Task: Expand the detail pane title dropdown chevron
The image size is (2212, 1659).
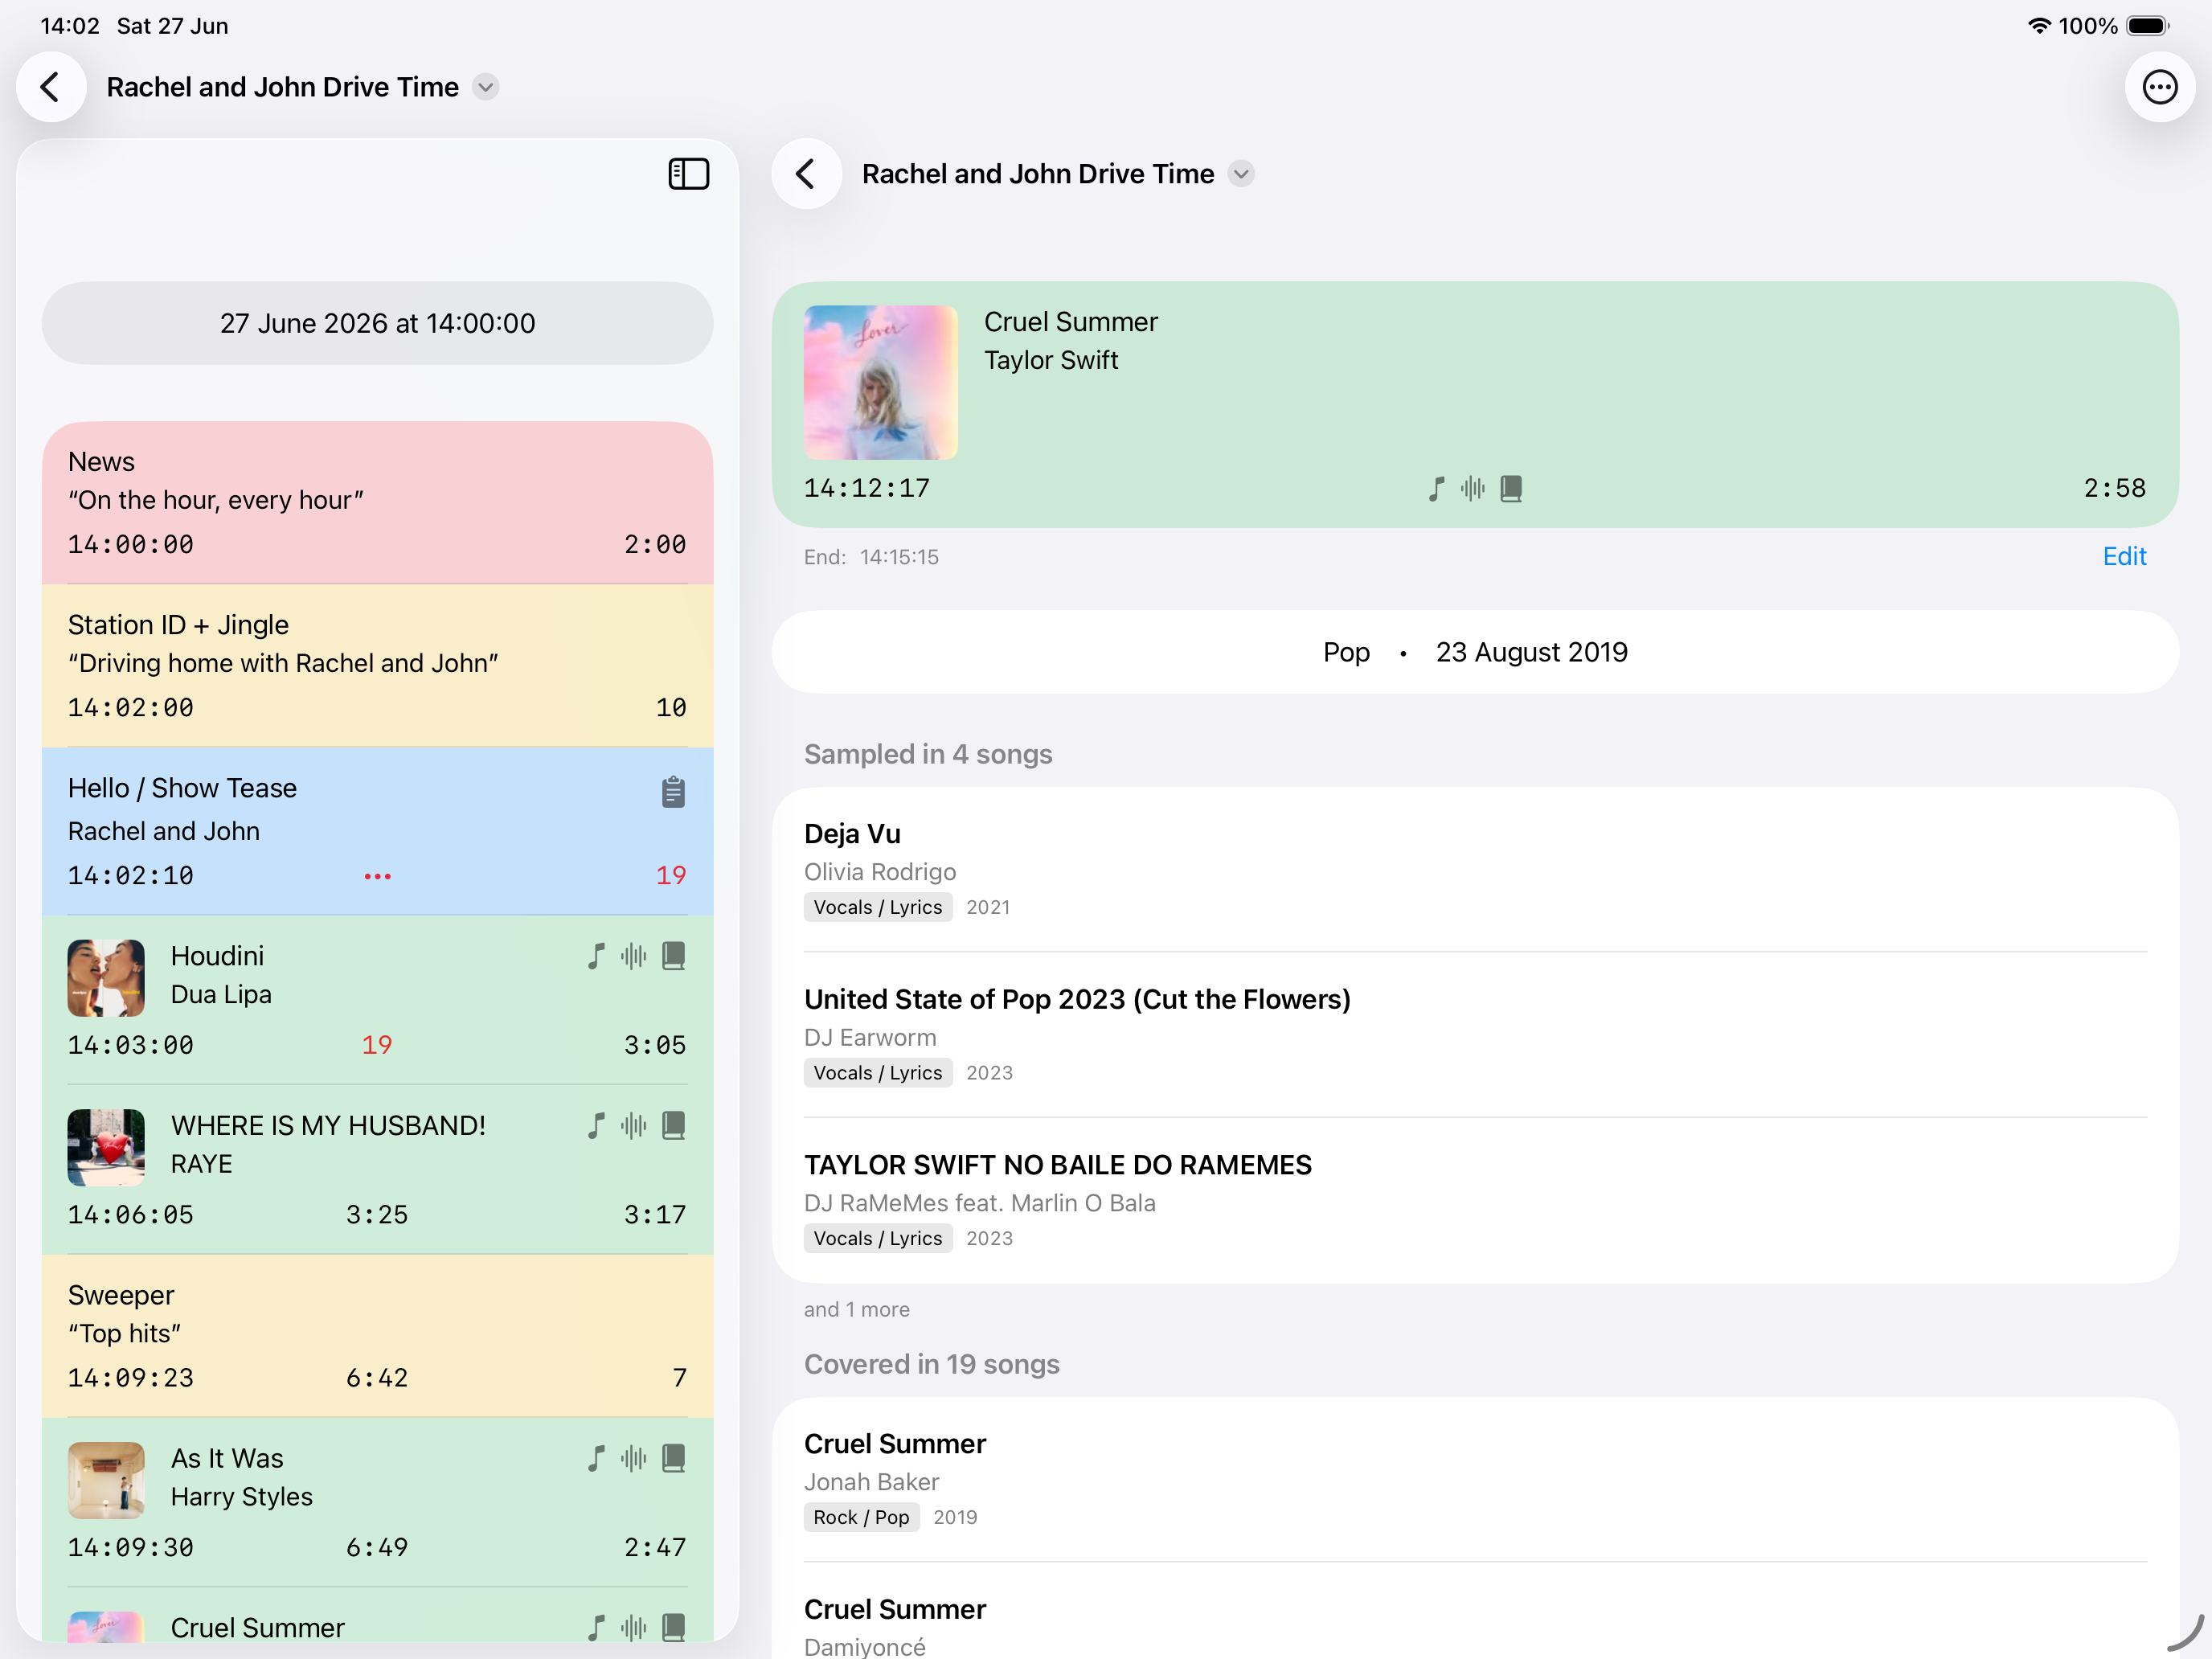Action: pos(1241,174)
